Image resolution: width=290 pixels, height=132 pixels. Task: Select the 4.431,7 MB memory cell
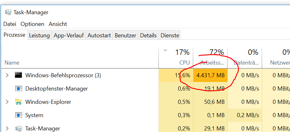click(210, 75)
